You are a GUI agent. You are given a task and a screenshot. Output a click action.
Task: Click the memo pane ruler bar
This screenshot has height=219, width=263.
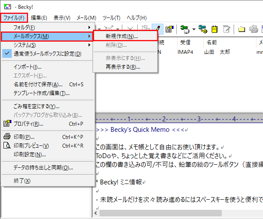click(179, 119)
